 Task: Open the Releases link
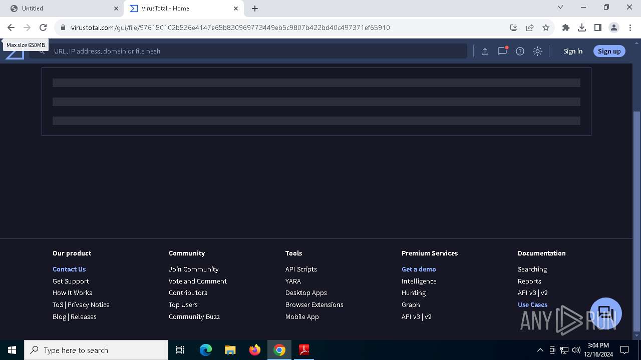pos(84,316)
